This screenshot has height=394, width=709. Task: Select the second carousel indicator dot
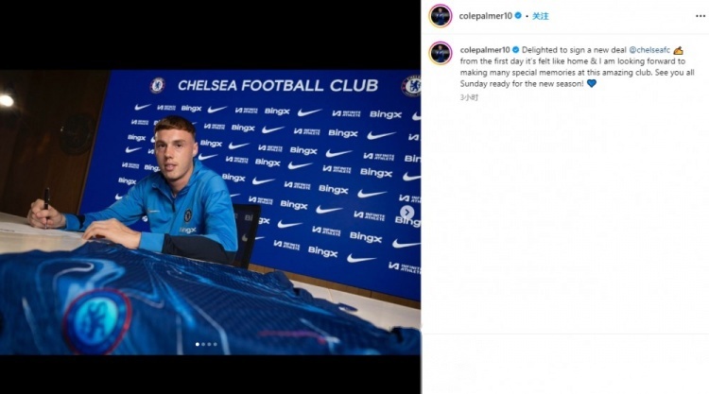[x=203, y=344]
